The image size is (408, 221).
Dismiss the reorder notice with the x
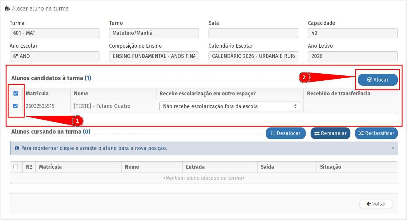[x=393, y=148]
